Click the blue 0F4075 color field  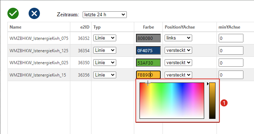point(148,50)
